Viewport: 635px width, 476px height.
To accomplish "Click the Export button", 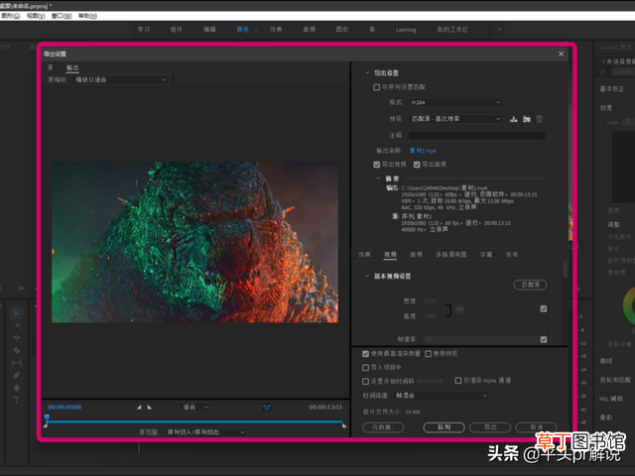I will click(490, 427).
